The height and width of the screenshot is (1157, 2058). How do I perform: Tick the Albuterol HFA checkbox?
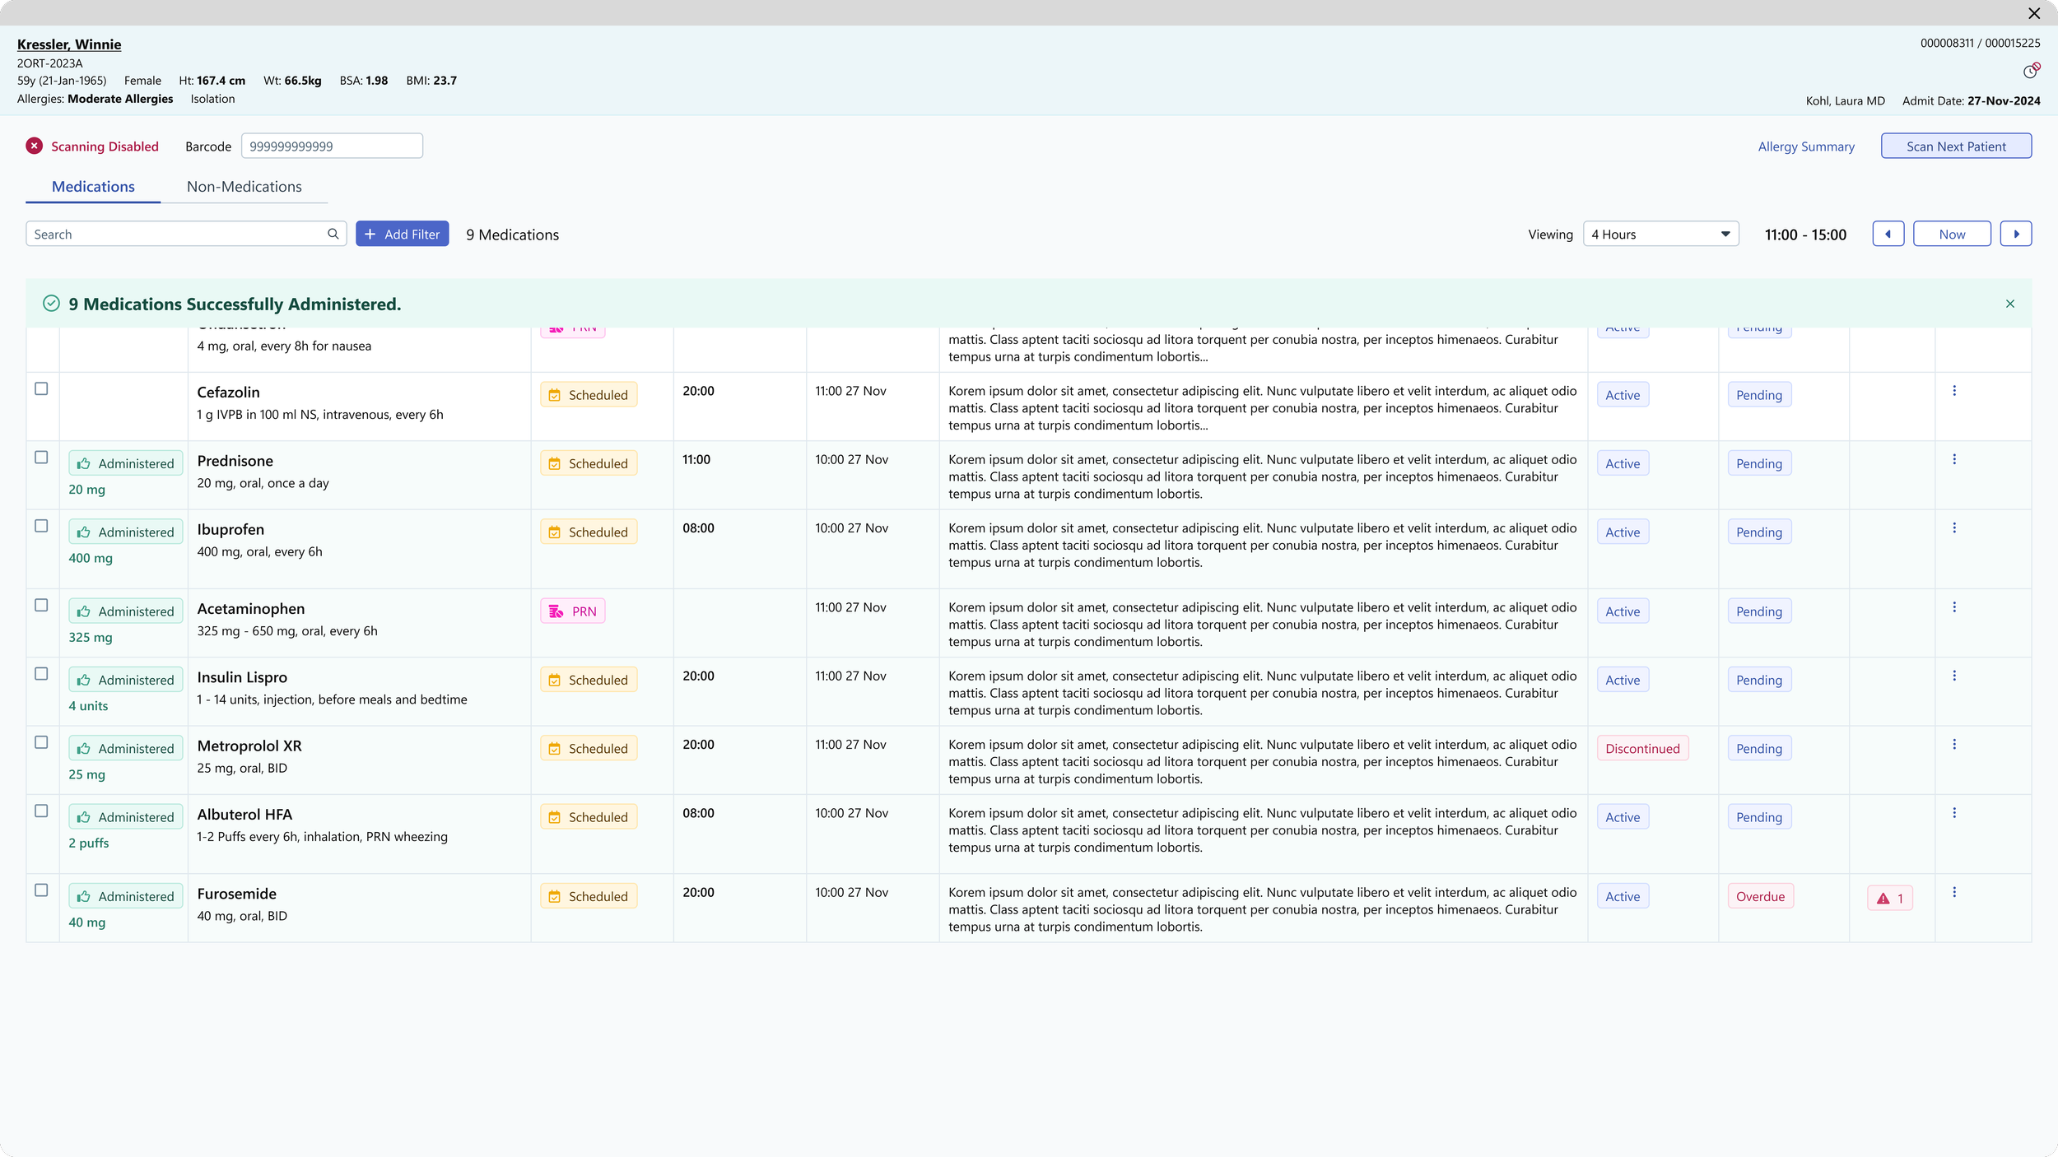coord(41,811)
